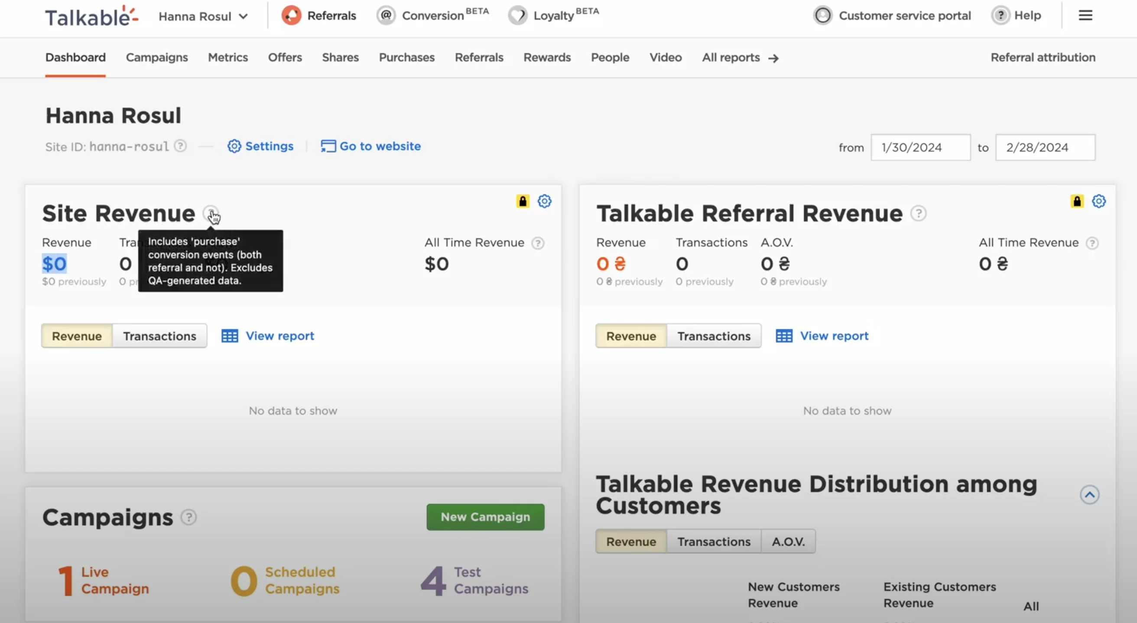
Task: Click lock icon on Talkable Referral Revenue card
Action: (x=1077, y=201)
